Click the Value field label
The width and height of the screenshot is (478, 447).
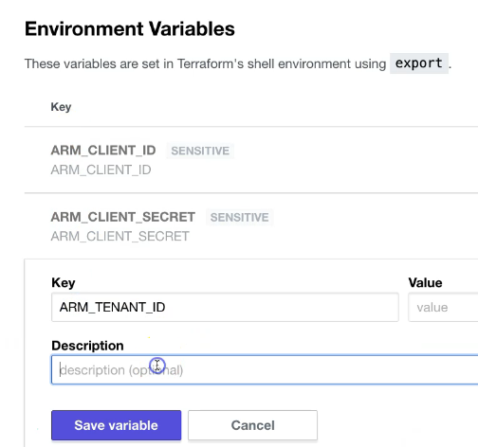pos(425,282)
